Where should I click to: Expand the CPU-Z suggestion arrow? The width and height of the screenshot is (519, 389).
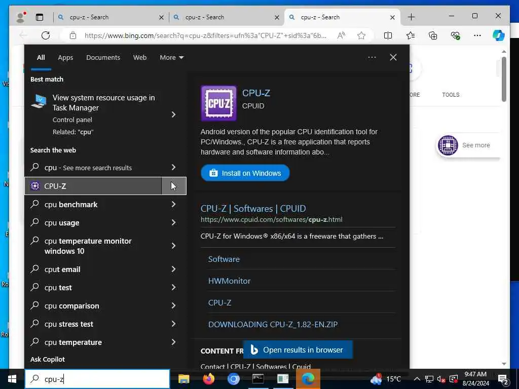tap(173, 186)
